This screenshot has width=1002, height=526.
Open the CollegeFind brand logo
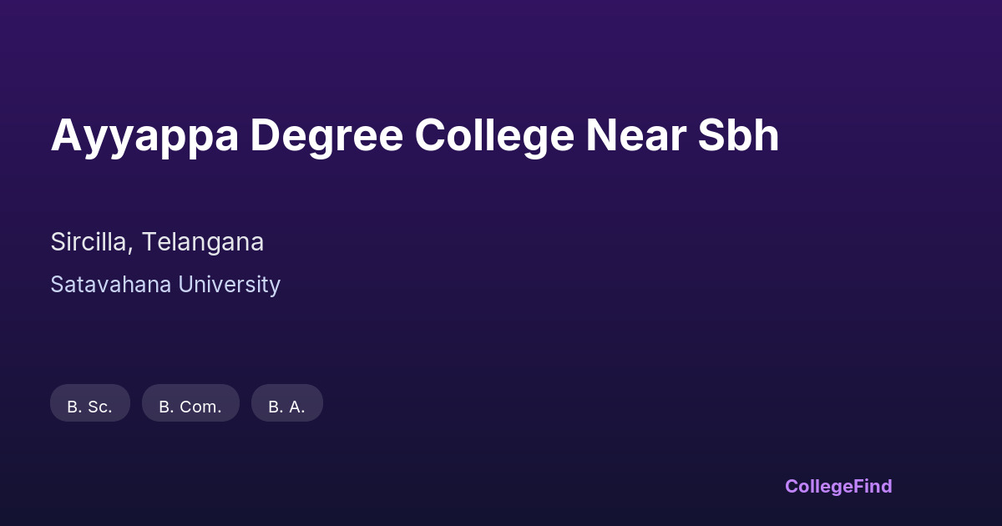pos(838,486)
